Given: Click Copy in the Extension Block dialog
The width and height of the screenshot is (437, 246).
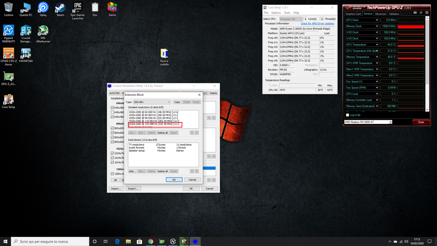Looking at the screenshot, I should click(x=177, y=102).
